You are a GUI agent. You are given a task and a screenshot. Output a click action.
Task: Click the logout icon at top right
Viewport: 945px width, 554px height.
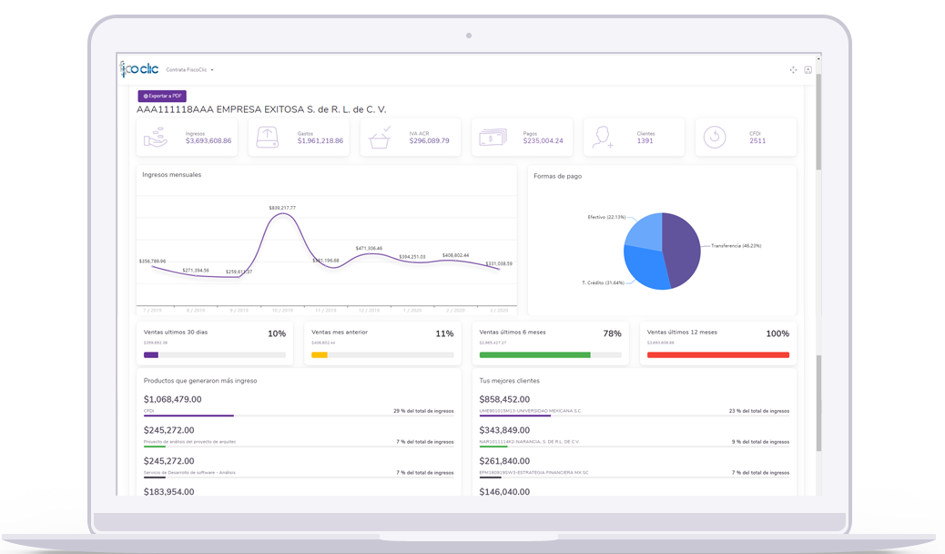pos(808,69)
